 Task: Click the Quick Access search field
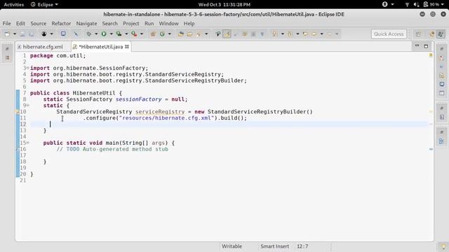click(x=389, y=34)
